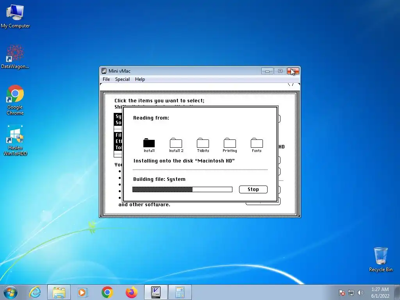Image resolution: width=400 pixels, height=300 pixels.
Task: Open Windows Media Player from taskbar
Action: click(x=82, y=292)
